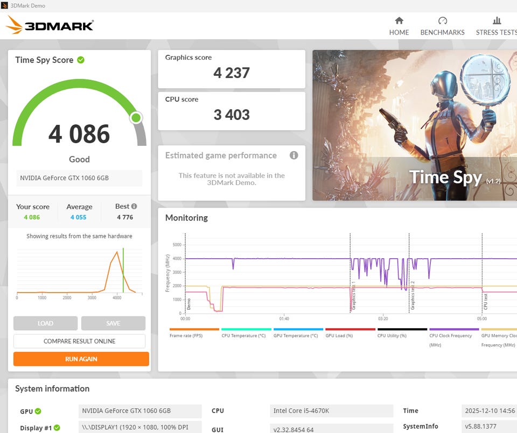Click the GPU field in System information

pos(140,411)
